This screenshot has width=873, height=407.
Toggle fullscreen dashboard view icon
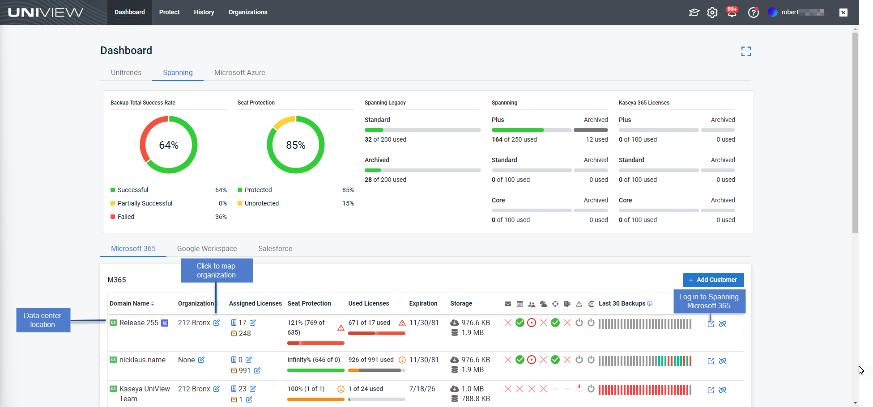point(746,51)
